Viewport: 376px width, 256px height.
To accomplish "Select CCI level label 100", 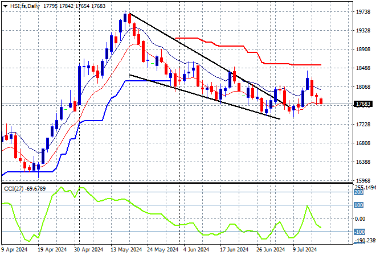I will (x=359, y=205).
